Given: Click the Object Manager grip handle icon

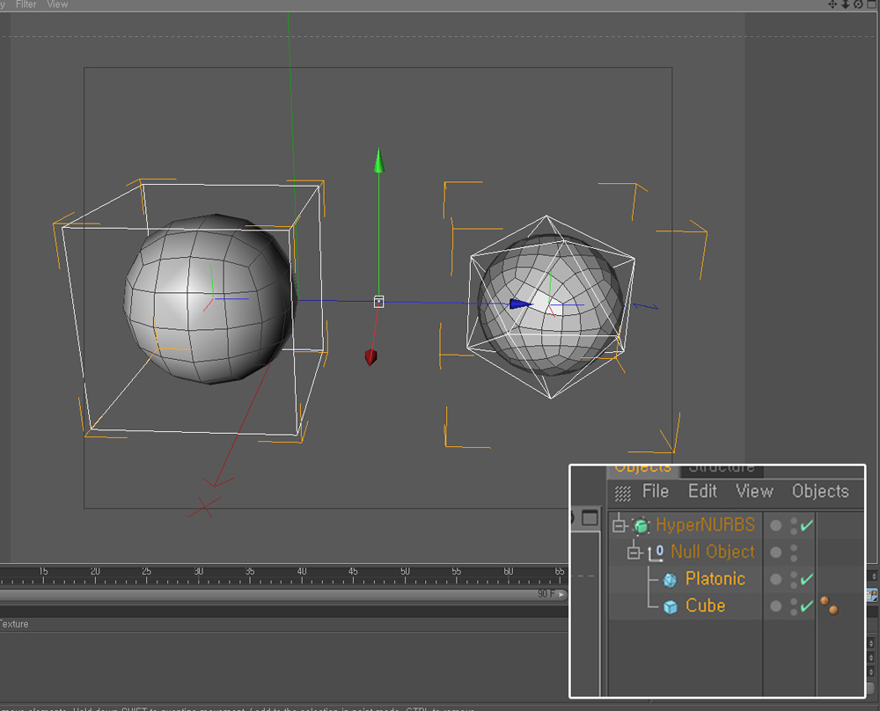Looking at the screenshot, I should pyautogui.click(x=622, y=493).
